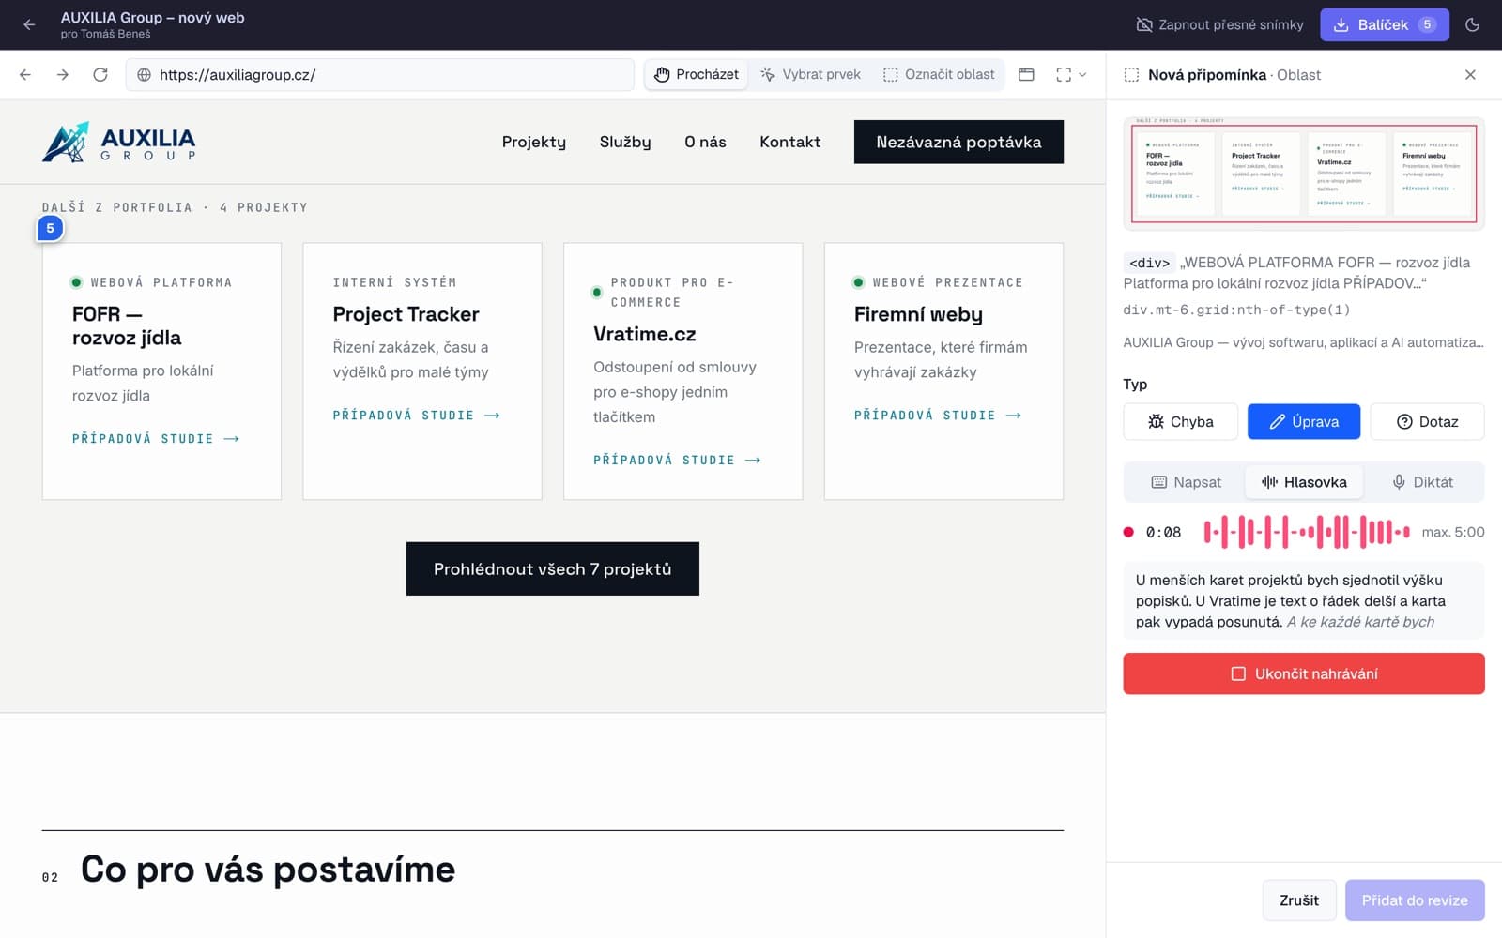Enable Zapnout přesné snímky
Viewport: 1502px width, 938px height.
[1219, 25]
